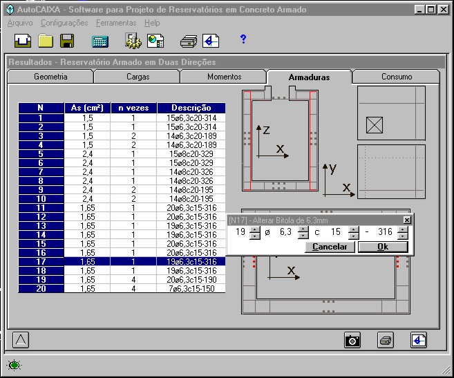Capture screen with the camera icon
The image size is (454, 378).
[x=352, y=340]
